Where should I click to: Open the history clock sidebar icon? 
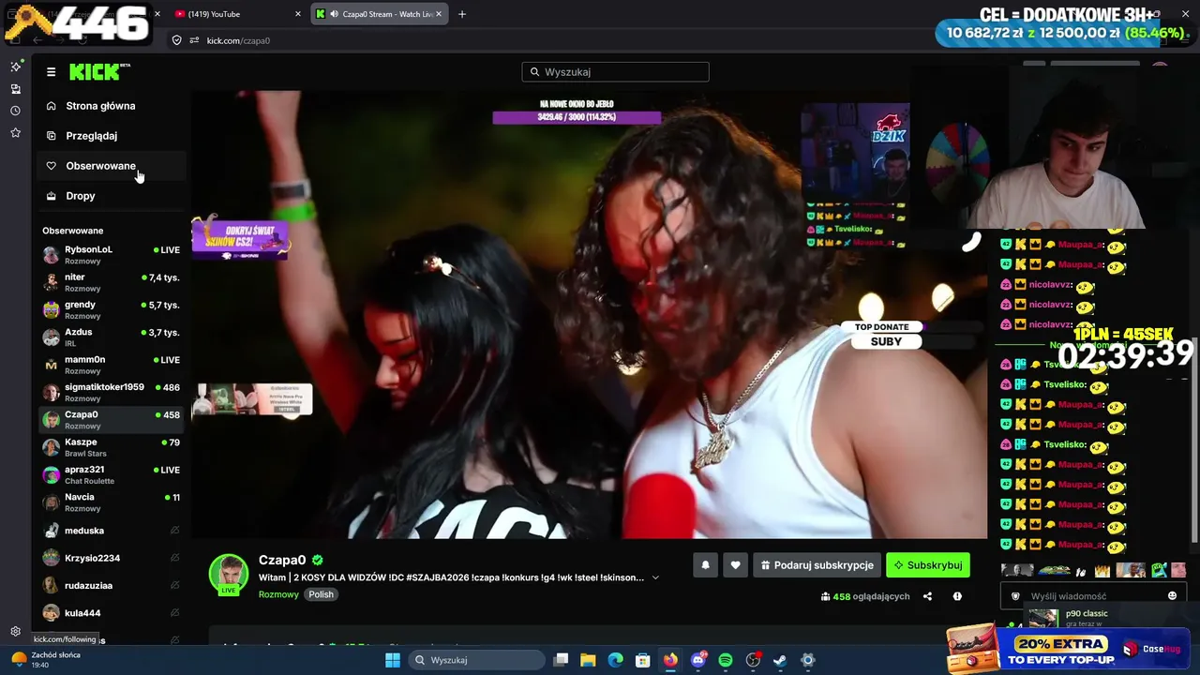[15, 111]
